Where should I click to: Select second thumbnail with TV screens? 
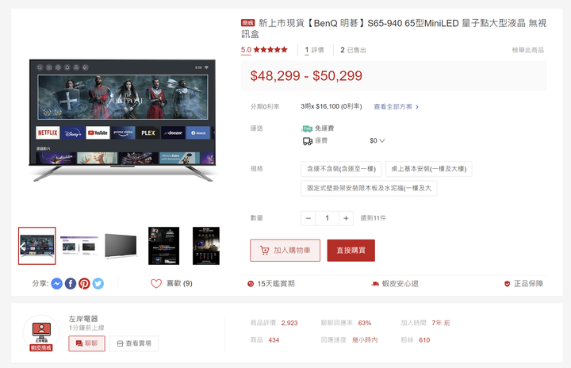tap(79, 246)
